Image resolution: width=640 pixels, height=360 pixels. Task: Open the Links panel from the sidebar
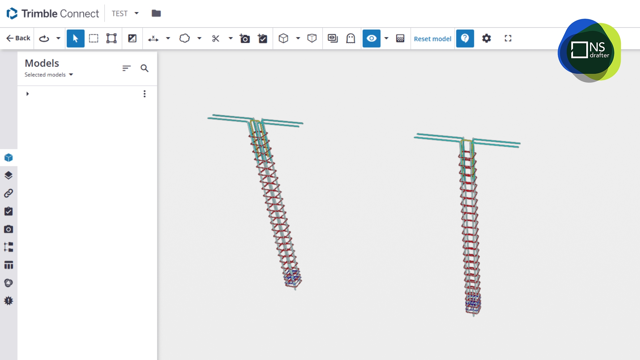point(9,193)
